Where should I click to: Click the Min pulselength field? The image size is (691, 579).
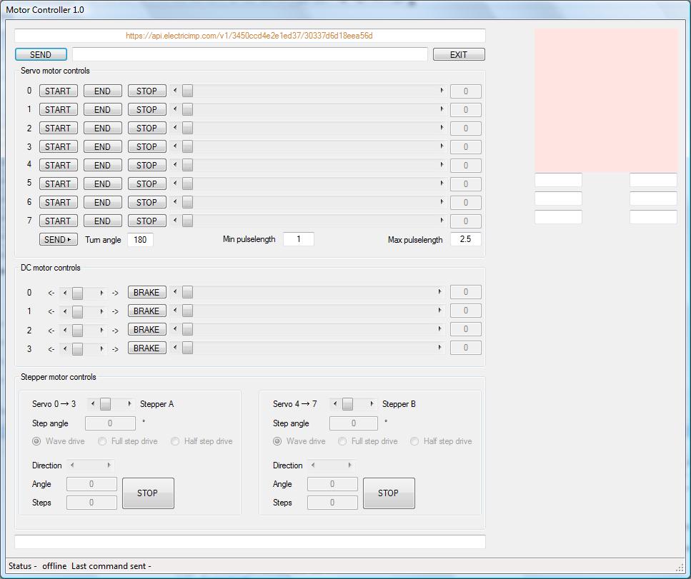pos(299,239)
